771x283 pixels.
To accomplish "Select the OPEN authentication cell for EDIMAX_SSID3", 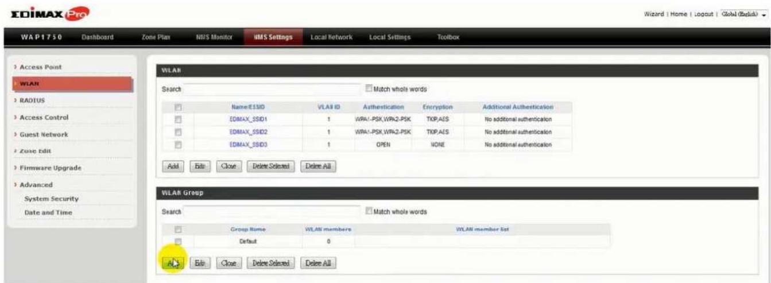I will tap(383, 144).
